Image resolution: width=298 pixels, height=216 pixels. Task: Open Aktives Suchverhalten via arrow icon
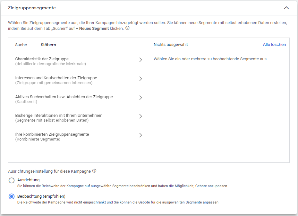point(140,98)
